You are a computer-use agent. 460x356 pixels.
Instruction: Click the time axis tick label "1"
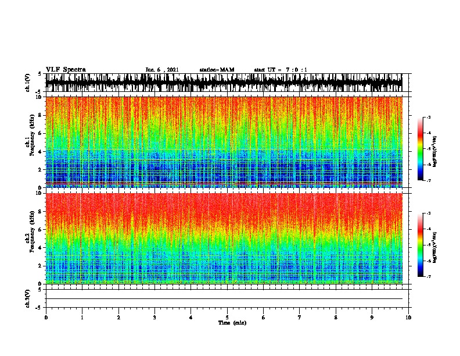click(82, 318)
